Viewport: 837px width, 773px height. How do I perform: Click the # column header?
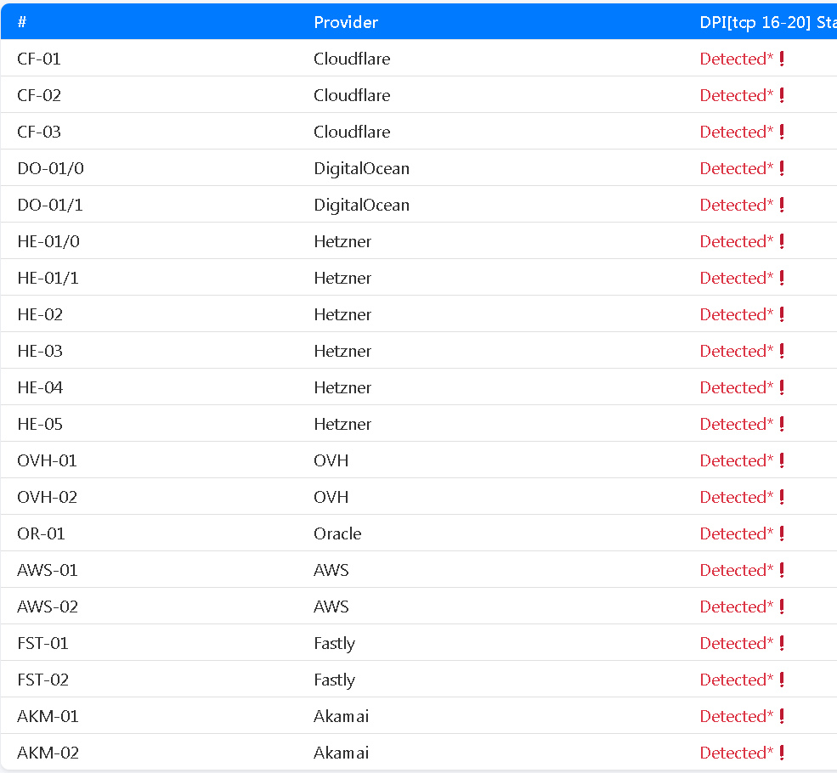tap(22, 22)
